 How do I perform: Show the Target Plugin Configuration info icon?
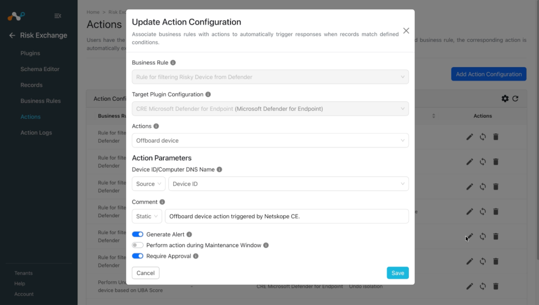[x=208, y=94]
